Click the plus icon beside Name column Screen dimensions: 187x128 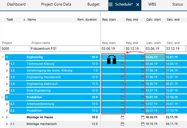coord(24,20)
